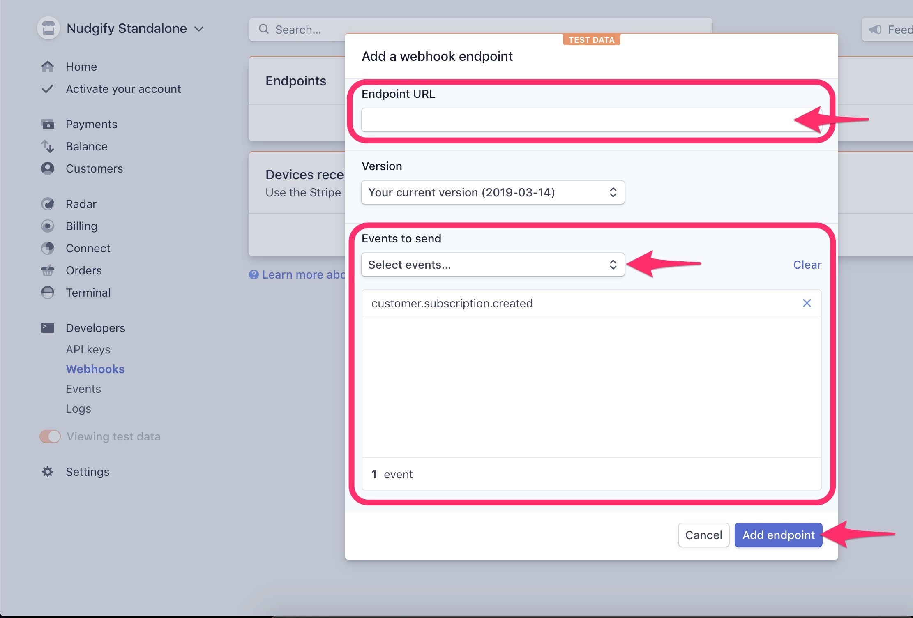The width and height of the screenshot is (913, 618).
Task: Open the Connect section
Action: tap(88, 248)
